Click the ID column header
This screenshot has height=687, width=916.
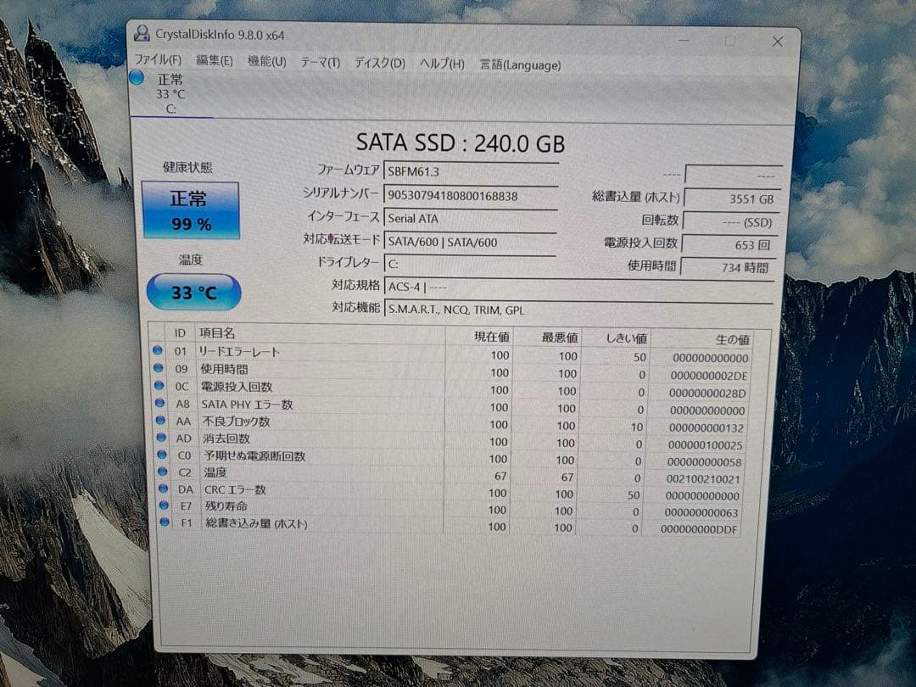[179, 333]
